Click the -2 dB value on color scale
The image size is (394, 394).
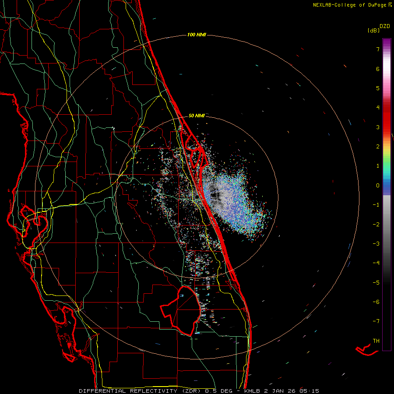(376, 225)
